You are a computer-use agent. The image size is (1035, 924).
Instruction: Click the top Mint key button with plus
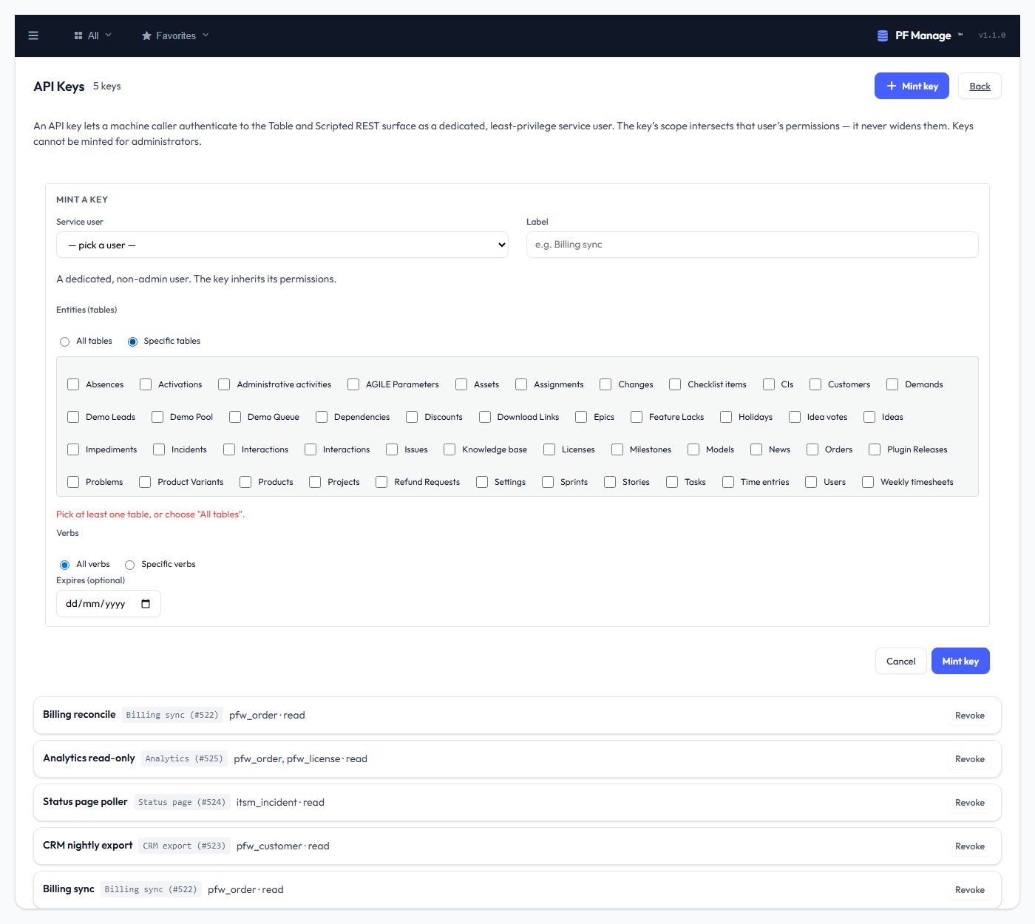(x=912, y=86)
